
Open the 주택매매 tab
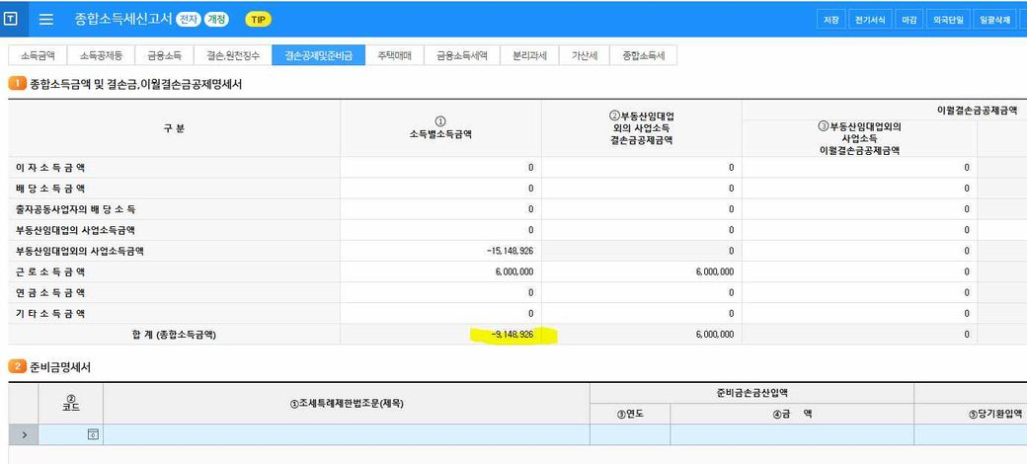[x=395, y=55]
